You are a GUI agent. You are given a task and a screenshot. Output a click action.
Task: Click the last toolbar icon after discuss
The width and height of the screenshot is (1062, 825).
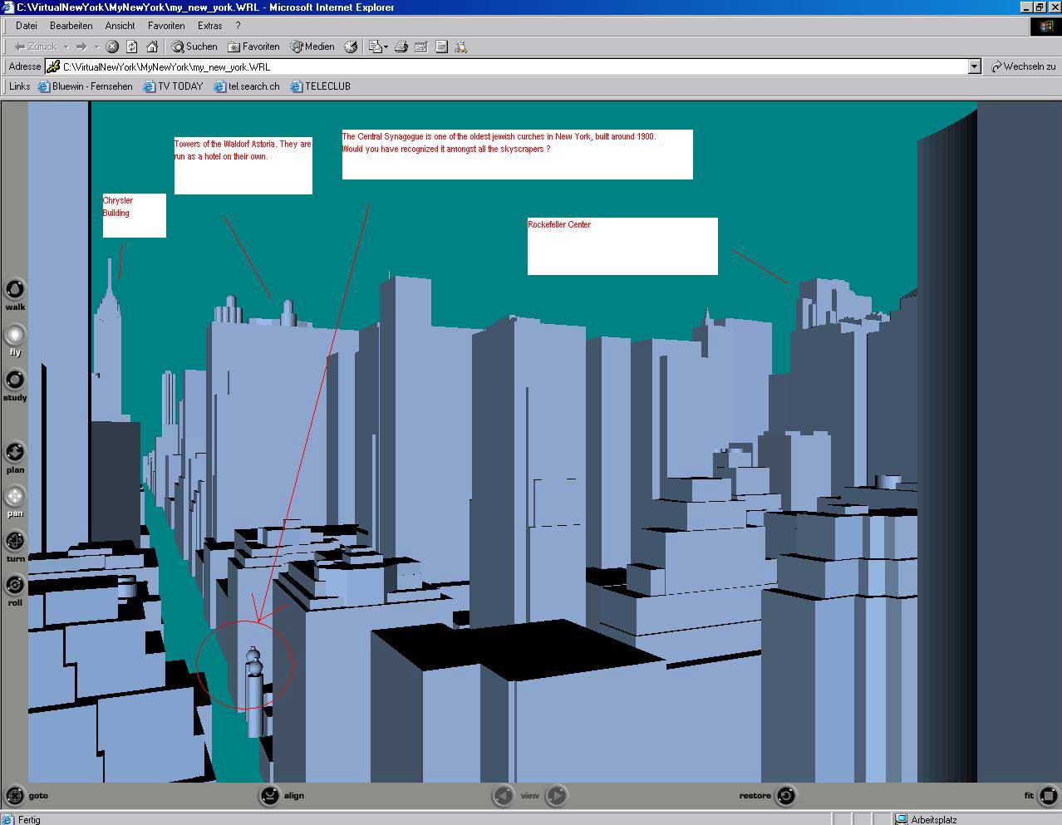[461, 47]
